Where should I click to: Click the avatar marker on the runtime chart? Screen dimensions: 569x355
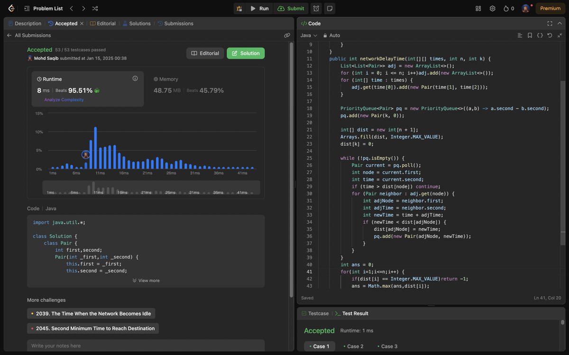coord(86,155)
